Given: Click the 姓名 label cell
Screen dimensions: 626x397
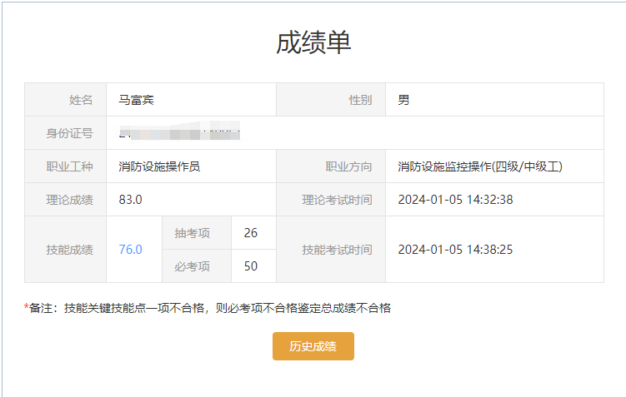Looking at the screenshot, I should click(66, 100).
